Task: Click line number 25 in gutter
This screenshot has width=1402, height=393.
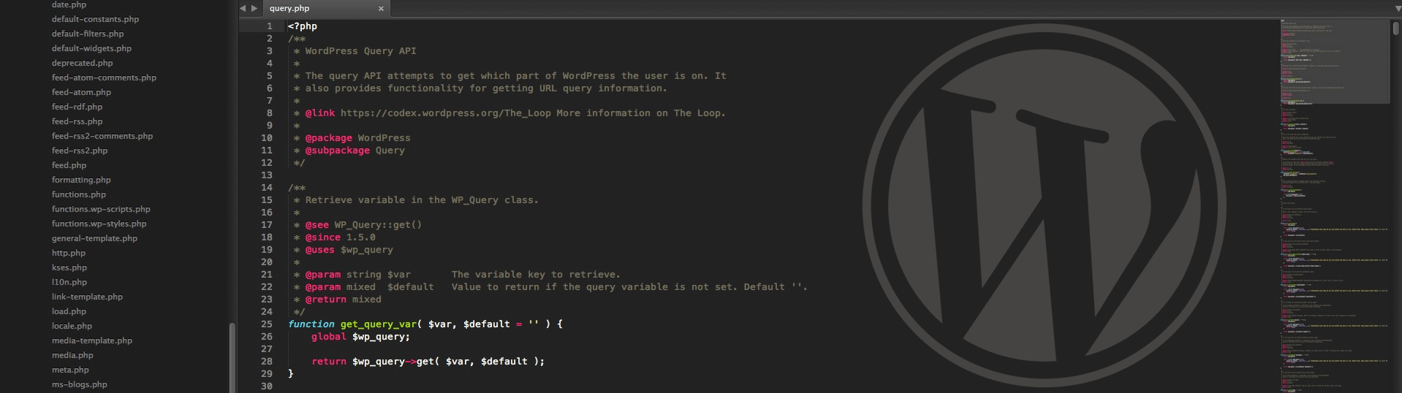Action: 267,324
